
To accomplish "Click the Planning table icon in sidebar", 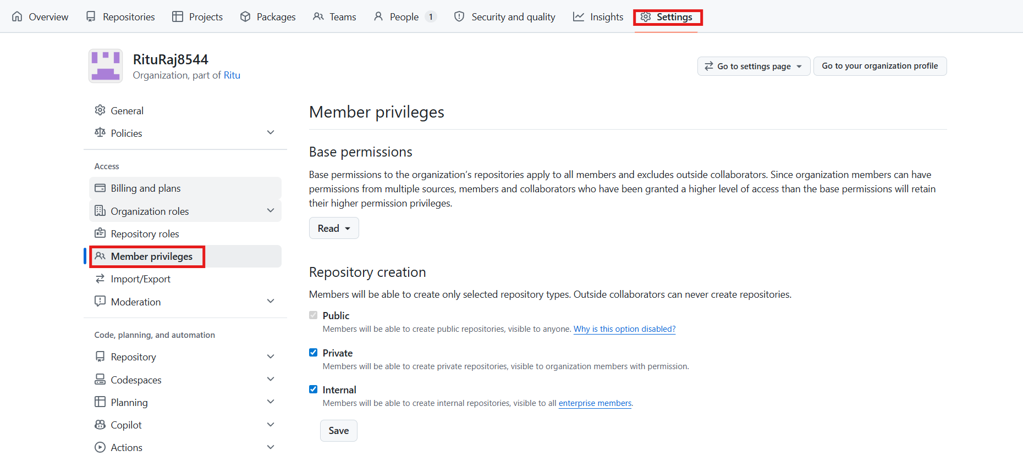I will (x=100, y=402).
